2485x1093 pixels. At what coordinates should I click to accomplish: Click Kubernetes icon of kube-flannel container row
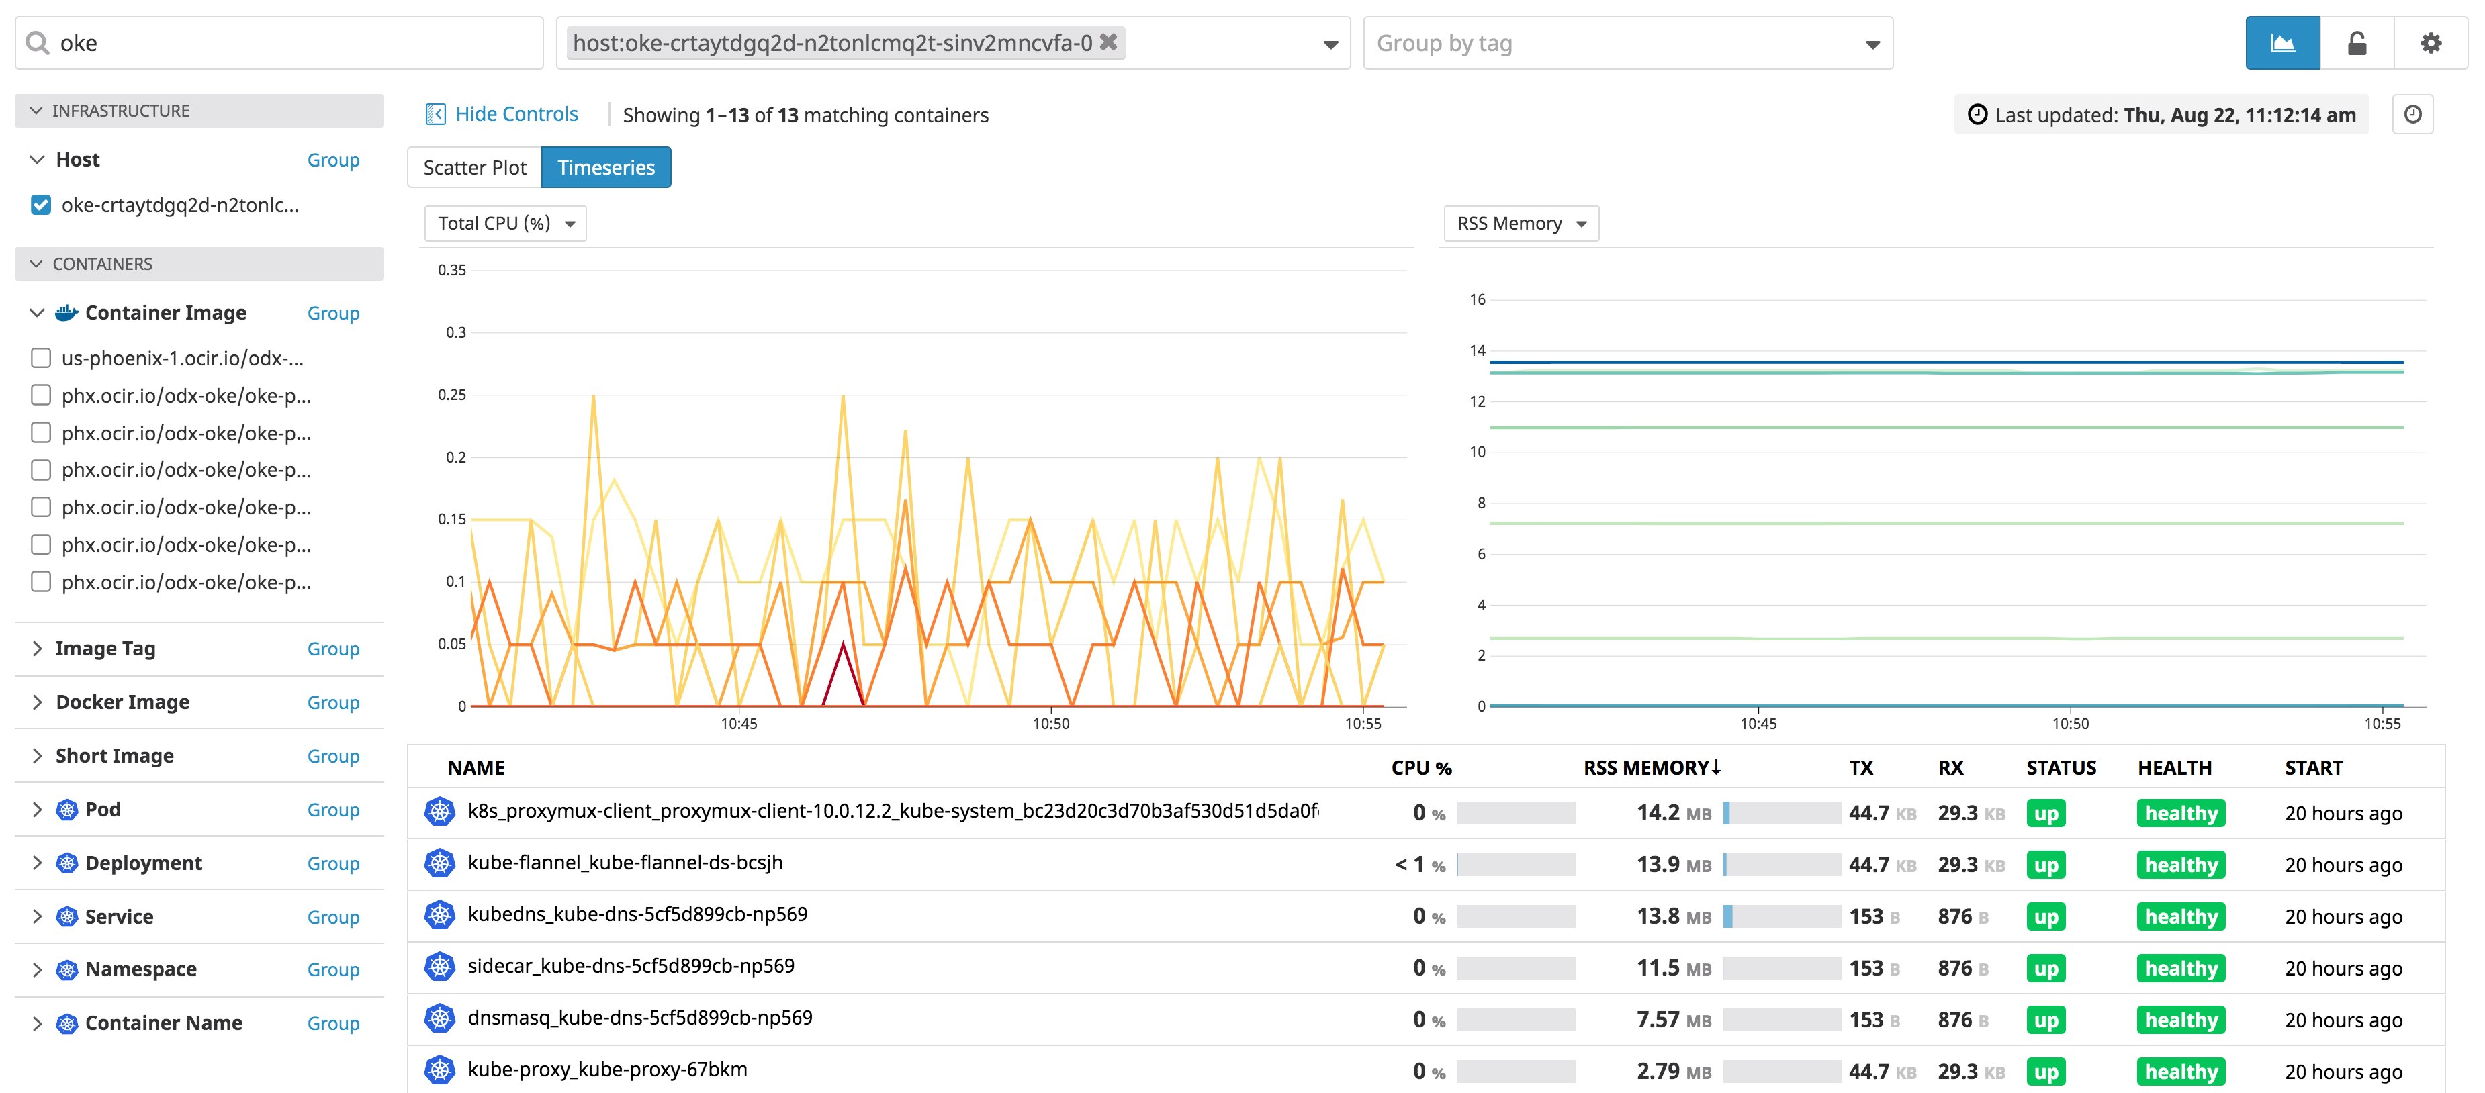click(x=440, y=863)
